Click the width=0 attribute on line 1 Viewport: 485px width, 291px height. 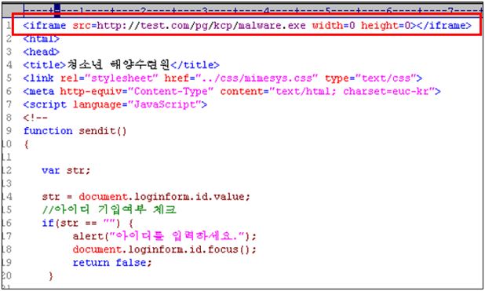334,25
